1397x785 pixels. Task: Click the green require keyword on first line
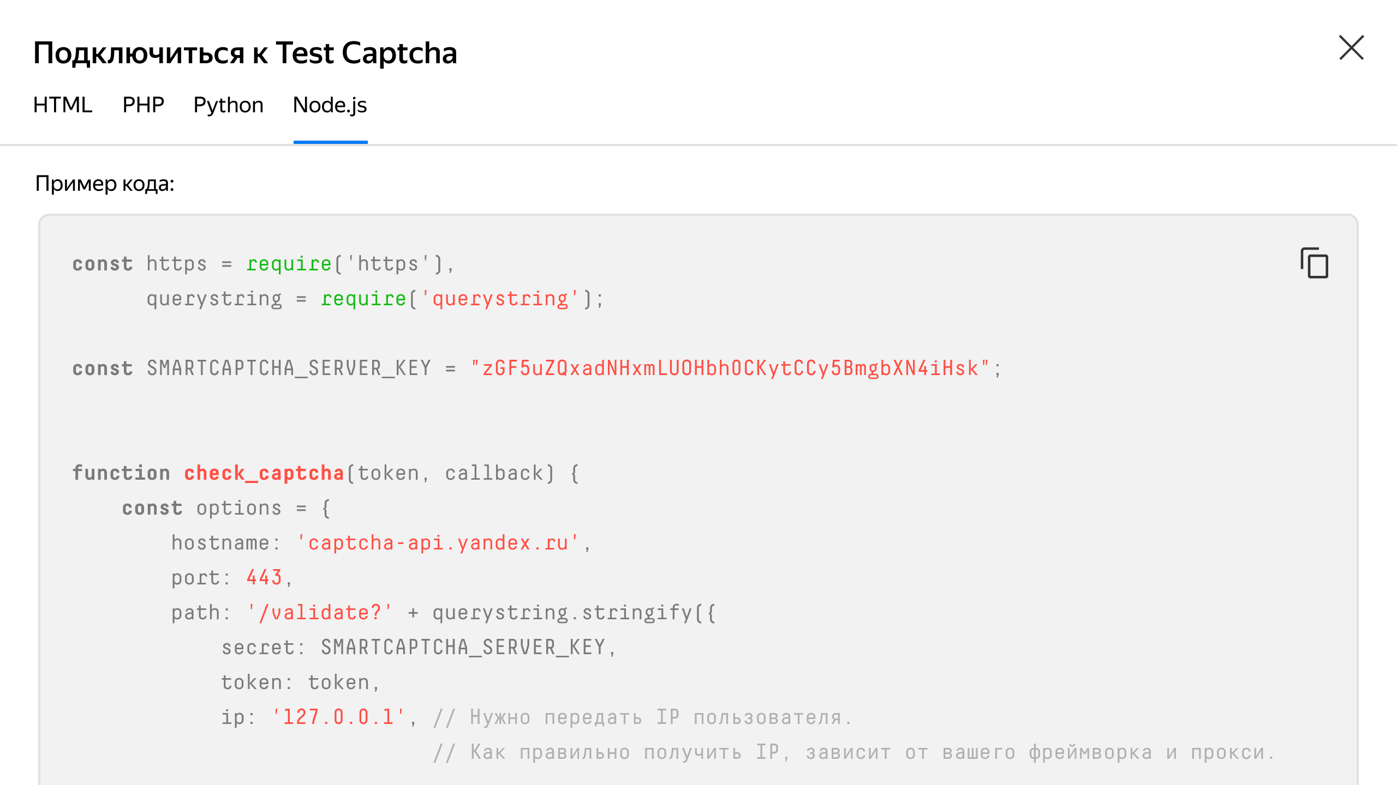point(289,264)
